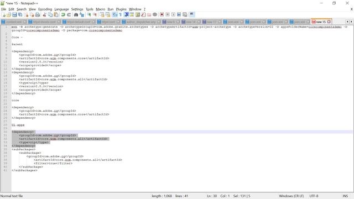This screenshot has width=354, height=199.
Task: Click the Zoom Out toolbar icon
Action: tap(95, 15)
